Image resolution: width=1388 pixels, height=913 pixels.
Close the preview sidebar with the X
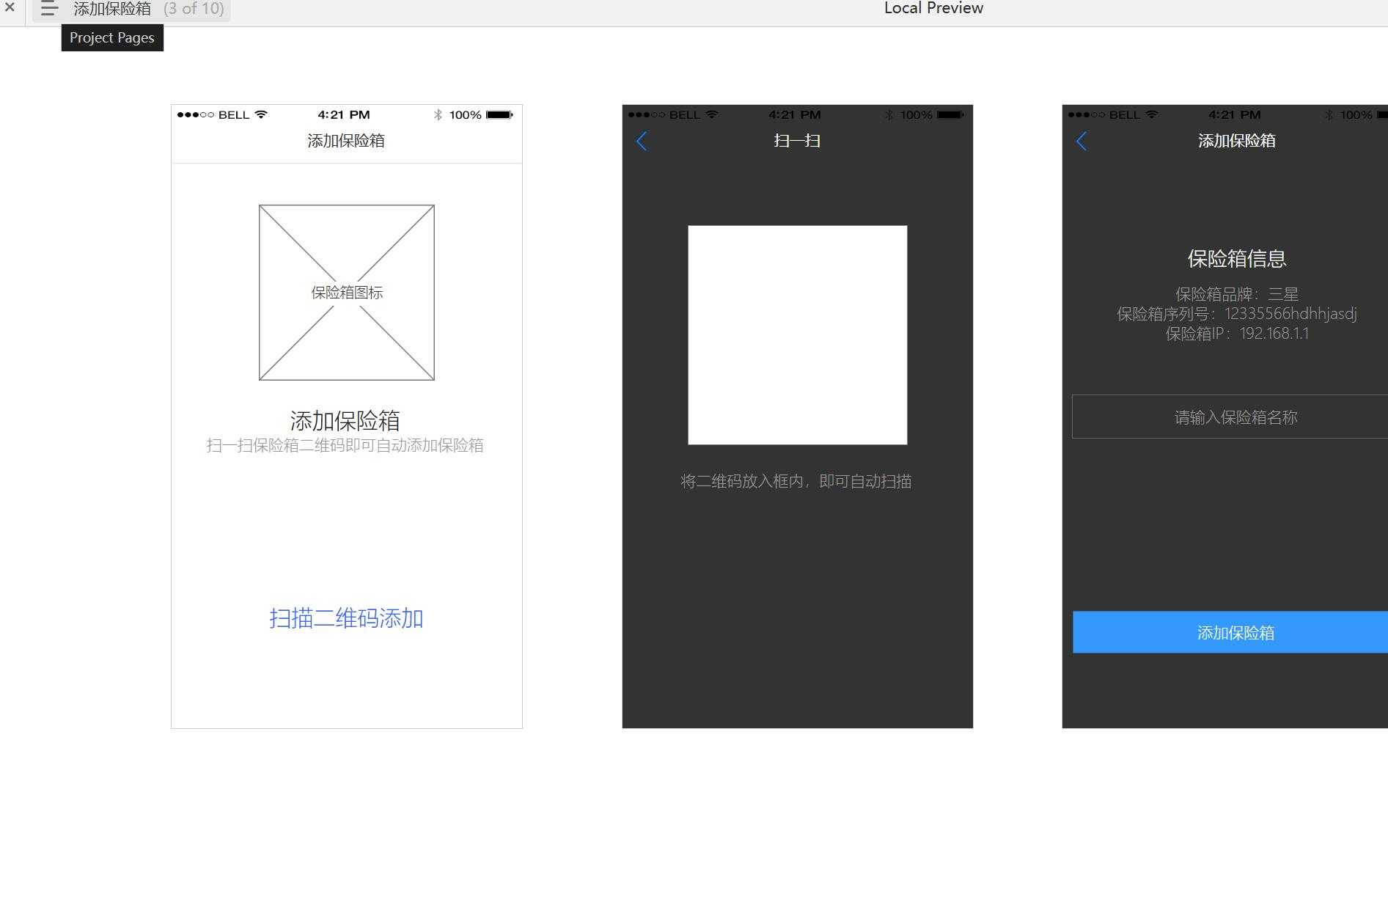[10, 7]
